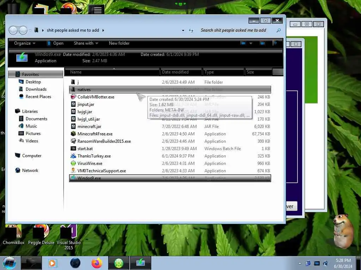Open Libraries in navigation pane
Viewport: 361px width, 270px height.
tap(30, 111)
